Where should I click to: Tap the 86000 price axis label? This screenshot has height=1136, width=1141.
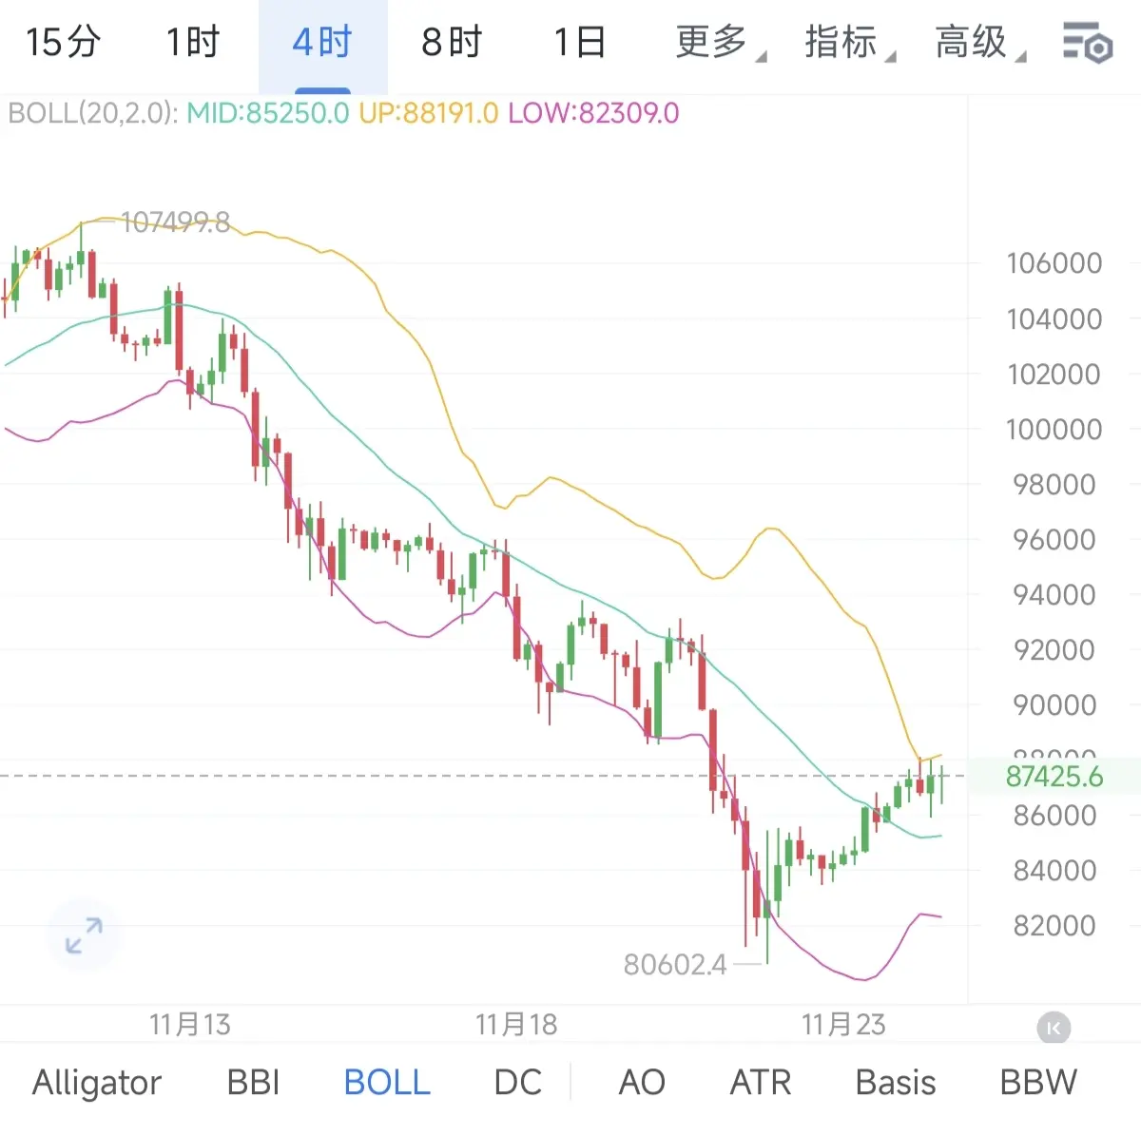click(1054, 816)
